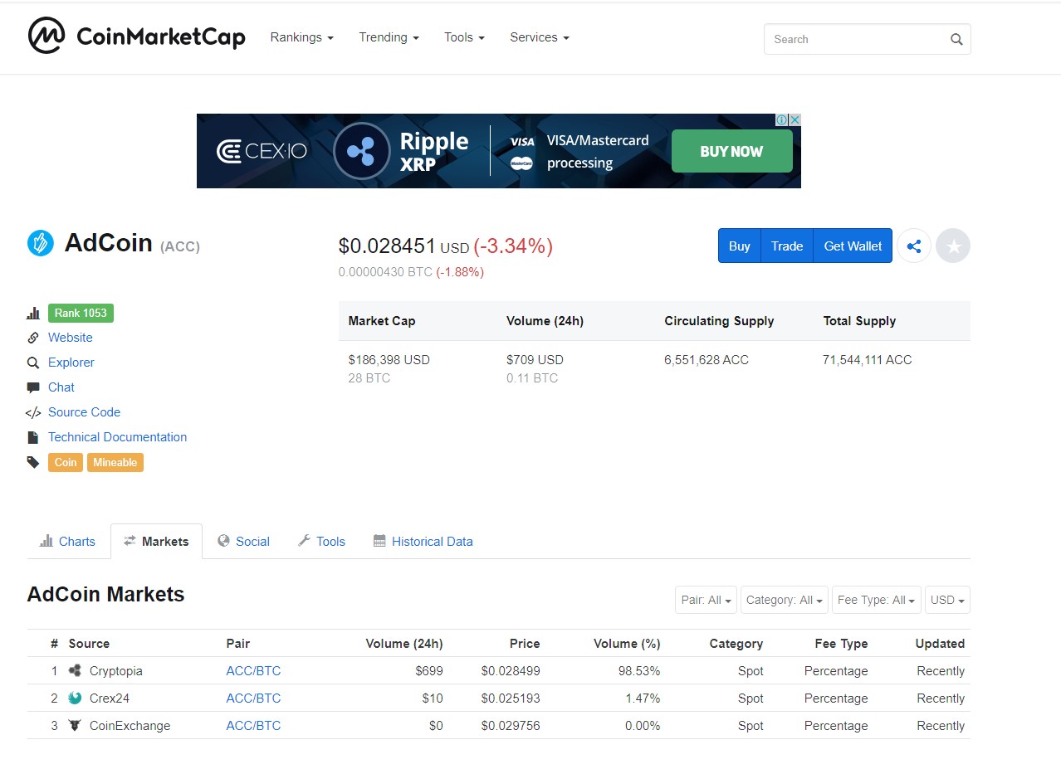Click the magnifier icon beside Explorer
1061x769 pixels.
tap(33, 363)
